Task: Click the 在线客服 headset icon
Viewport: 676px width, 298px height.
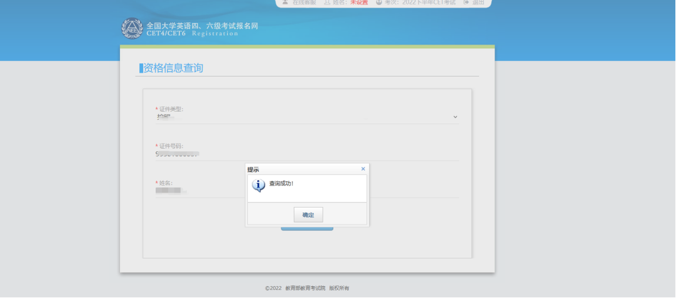Action: [286, 3]
